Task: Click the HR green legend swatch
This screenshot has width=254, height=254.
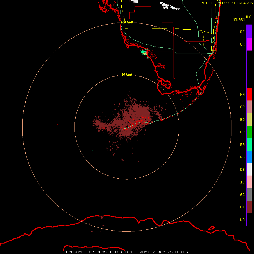Action: [x=249, y=132]
